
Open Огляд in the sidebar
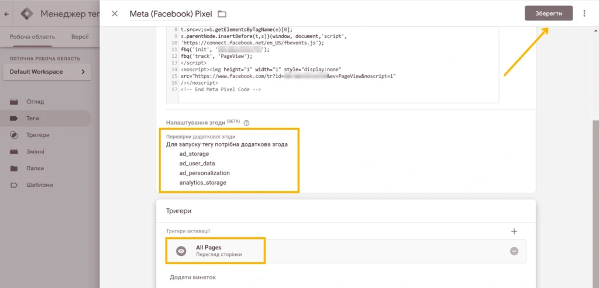pos(45,102)
